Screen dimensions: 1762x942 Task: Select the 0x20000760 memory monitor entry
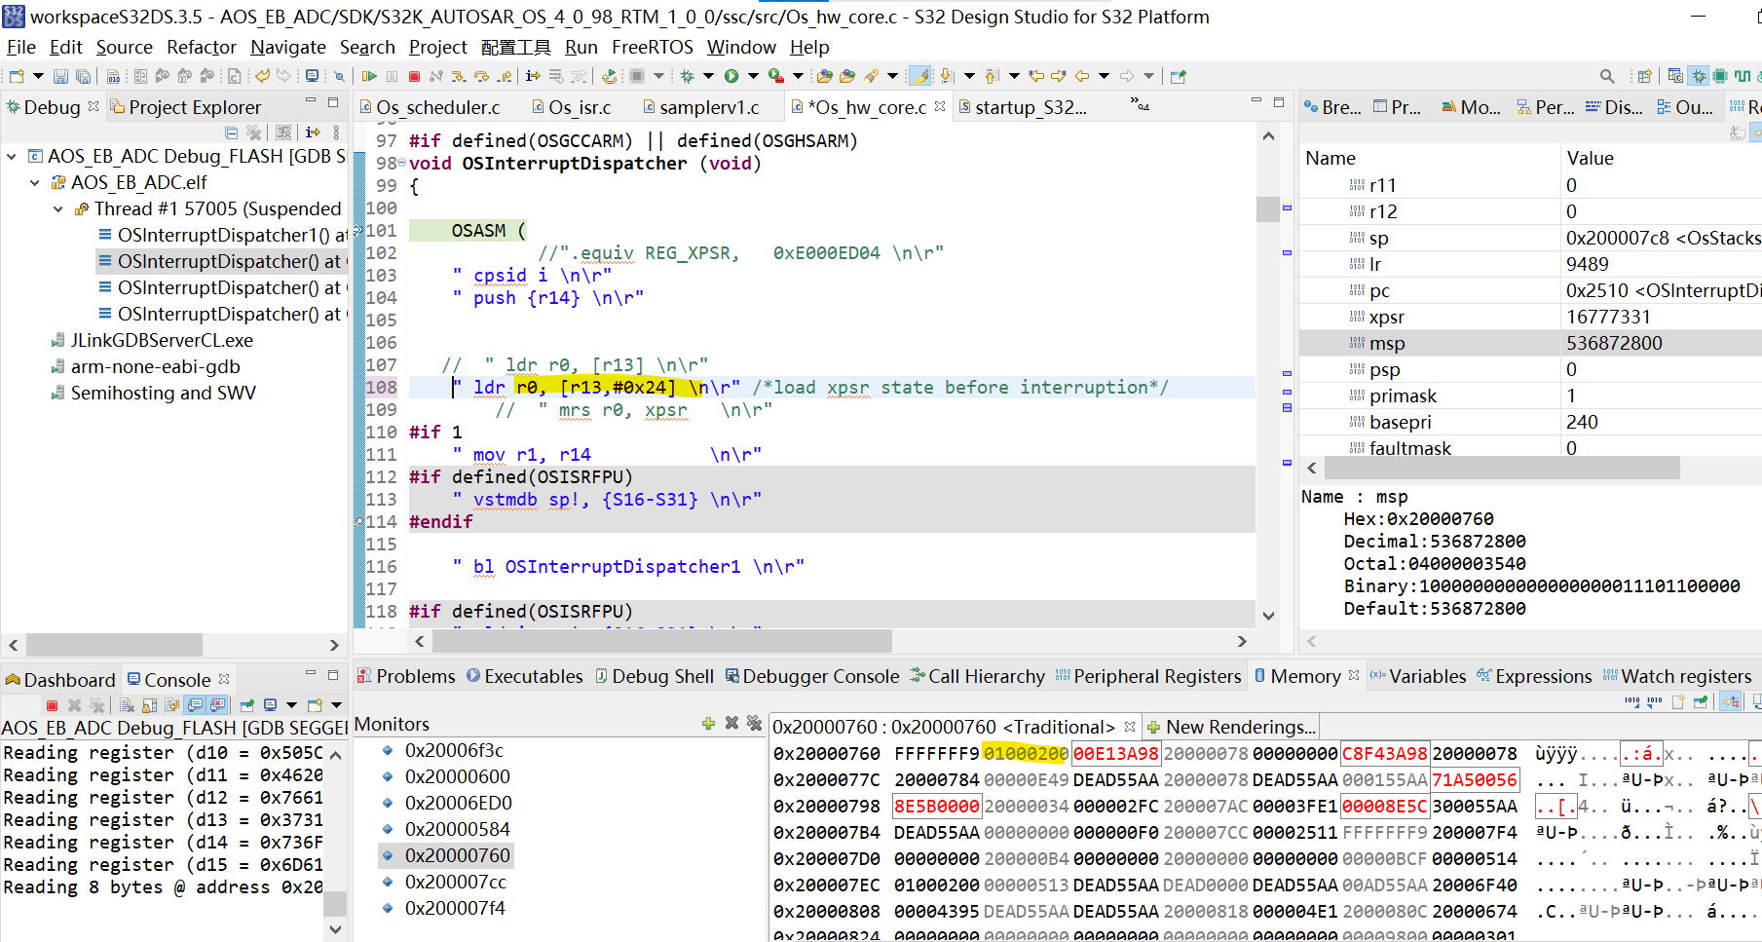(x=458, y=855)
